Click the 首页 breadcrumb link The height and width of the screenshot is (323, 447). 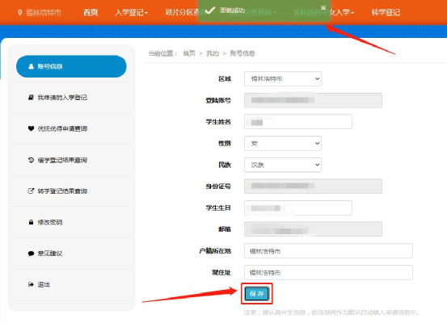click(189, 53)
